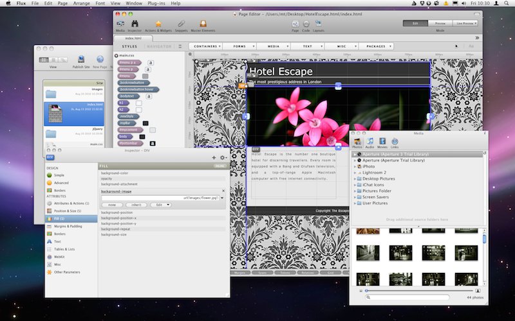Open the Inspector gear menu
515x321 pixels.
pyautogui.click(x=223, y=157)
